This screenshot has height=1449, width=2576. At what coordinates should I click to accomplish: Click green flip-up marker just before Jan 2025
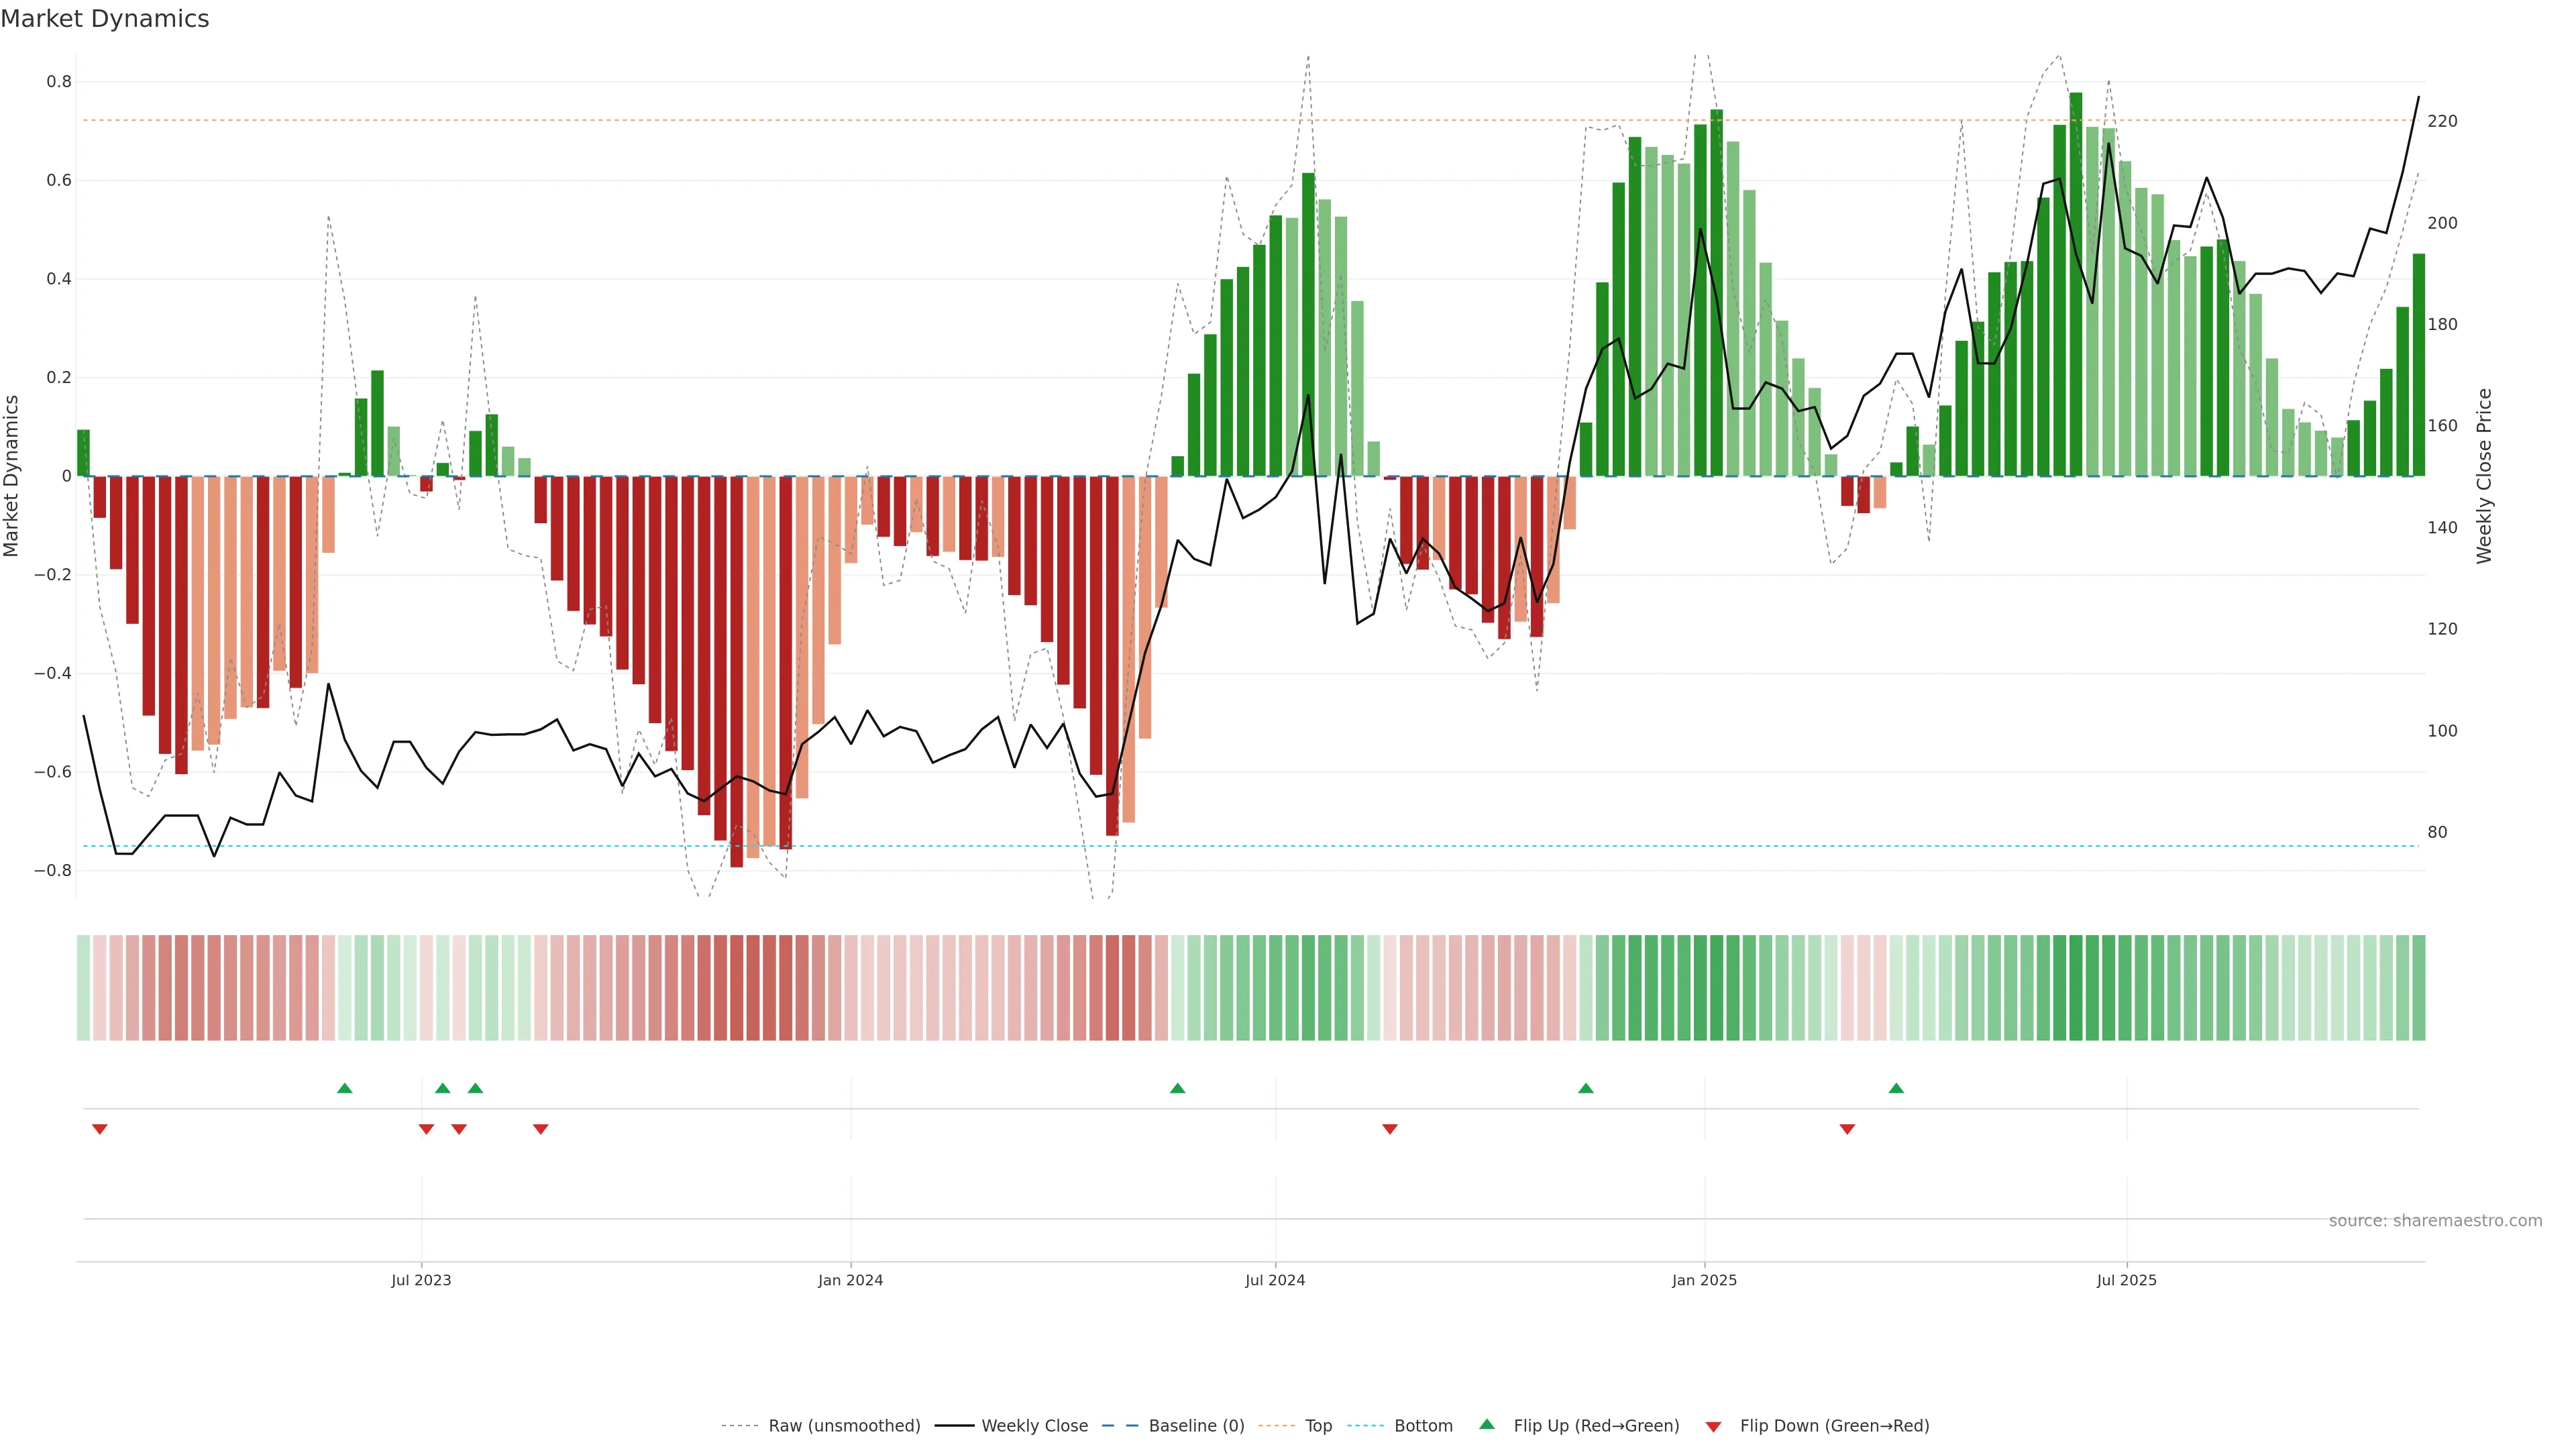1586,1088
